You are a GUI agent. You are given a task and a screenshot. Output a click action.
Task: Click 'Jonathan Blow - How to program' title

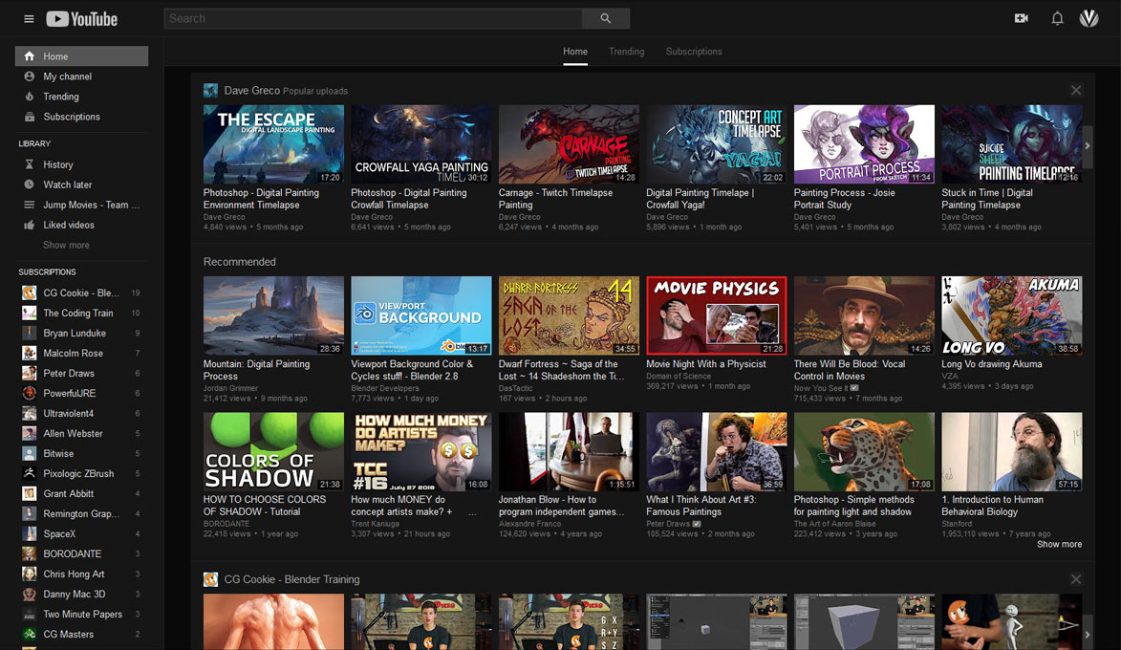561,506
